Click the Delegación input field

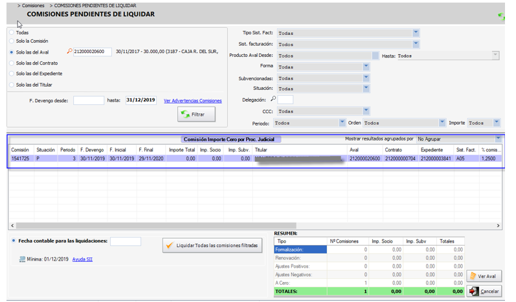(x=285, y=100)
